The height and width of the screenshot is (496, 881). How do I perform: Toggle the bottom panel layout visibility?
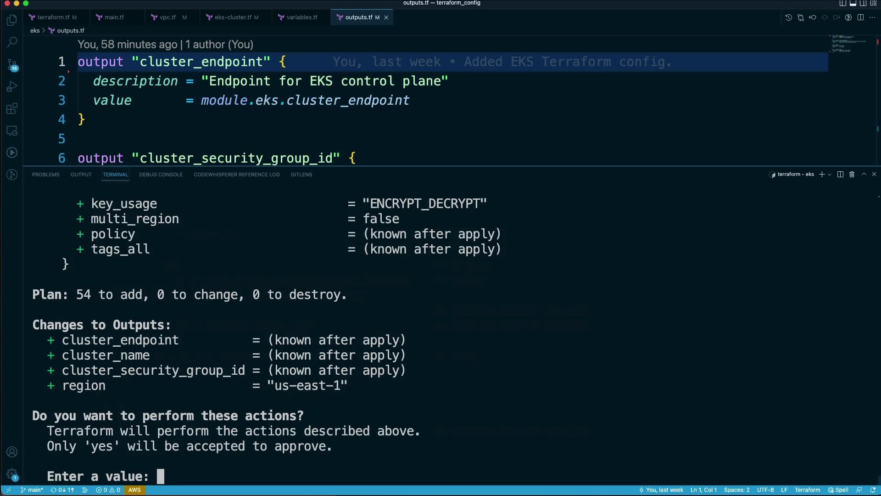pos(853,3)
